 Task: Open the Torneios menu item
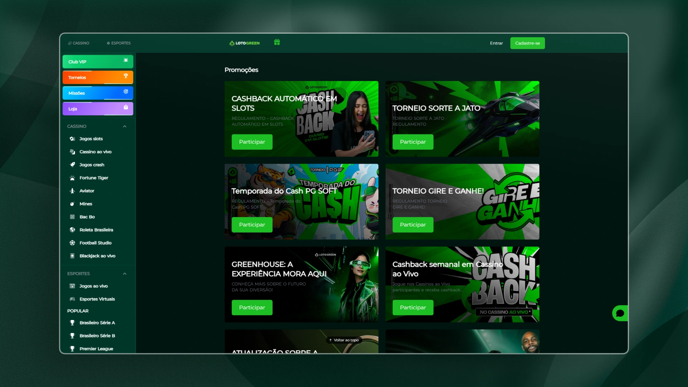point(98,77)
